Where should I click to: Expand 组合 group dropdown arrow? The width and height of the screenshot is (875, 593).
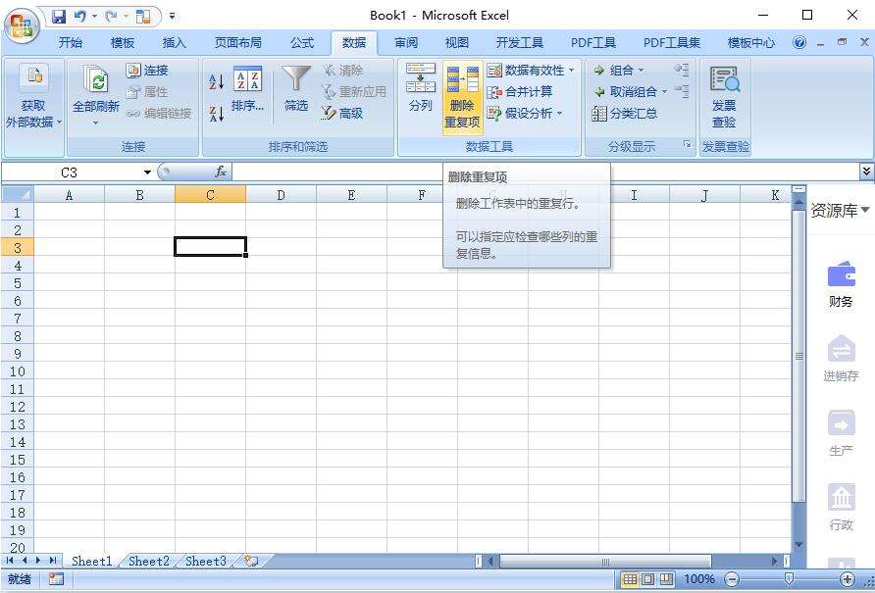(641, 71)
